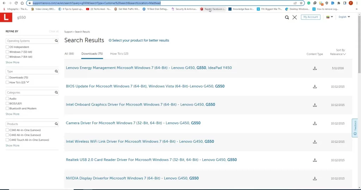
Task: Click the Lenovo logo
Action: coord(6,18)
